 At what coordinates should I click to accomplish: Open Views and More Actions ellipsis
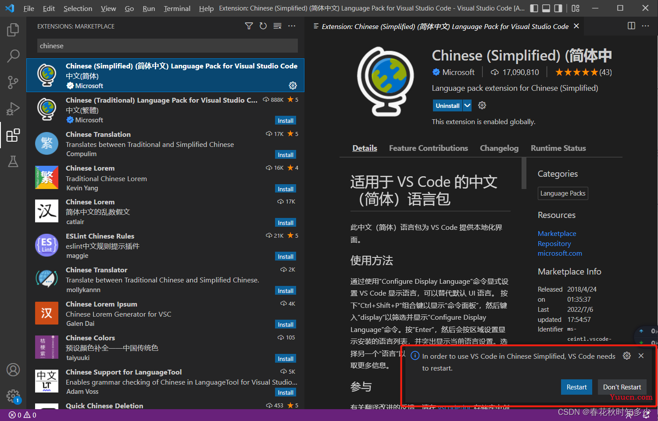[292, 26]
